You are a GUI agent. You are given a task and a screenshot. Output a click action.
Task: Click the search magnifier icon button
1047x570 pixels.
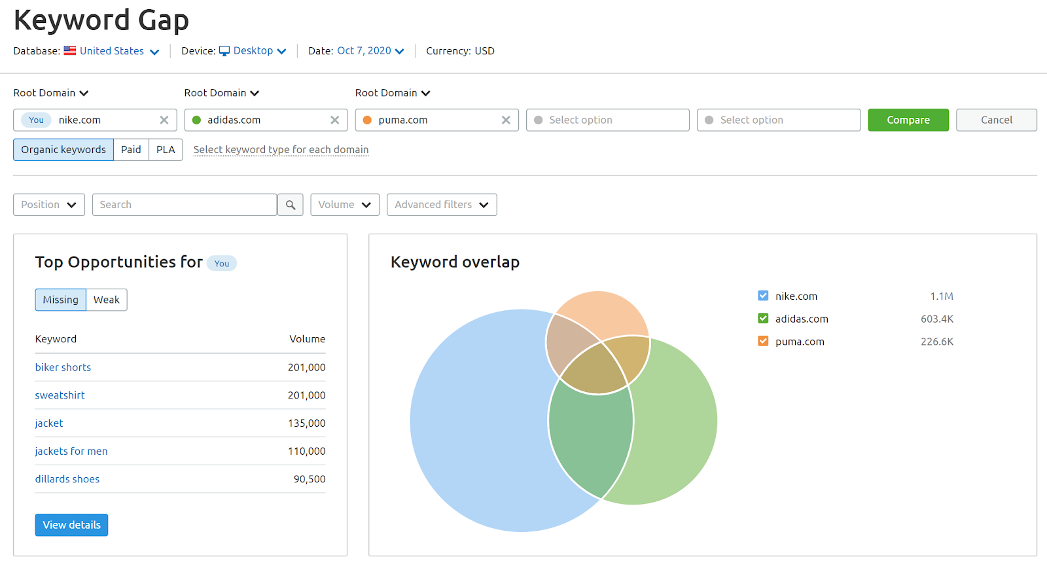[x=291, y=205]
